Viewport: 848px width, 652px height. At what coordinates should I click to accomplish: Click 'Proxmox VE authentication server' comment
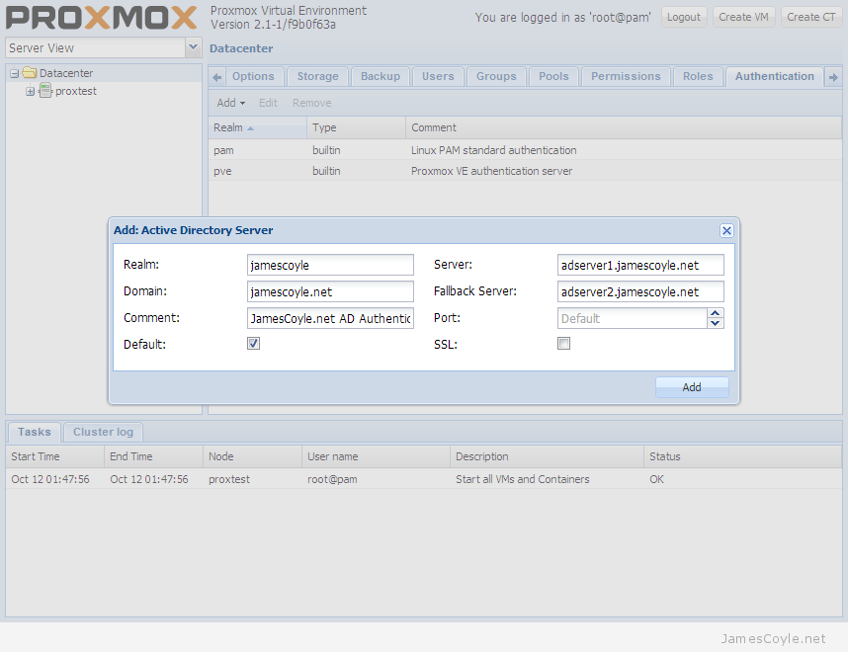coord(491,171)
